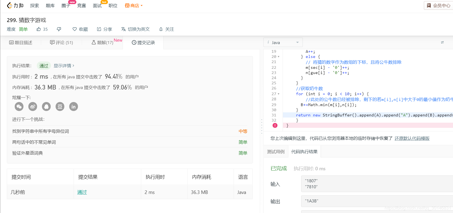Open challenge 两句话中的不常见单词
Viewport: 453px width, 213px height.
tap(34, 142)
